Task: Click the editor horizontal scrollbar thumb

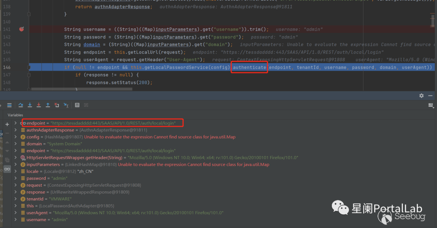Action: [x=82, y=89]
